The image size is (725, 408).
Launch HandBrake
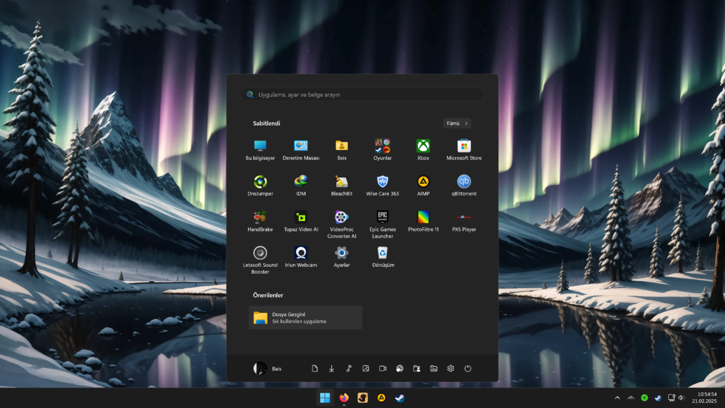click(260, 221)
